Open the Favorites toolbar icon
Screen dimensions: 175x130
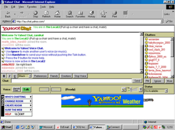pyautogui.click(x=80, y=14)
